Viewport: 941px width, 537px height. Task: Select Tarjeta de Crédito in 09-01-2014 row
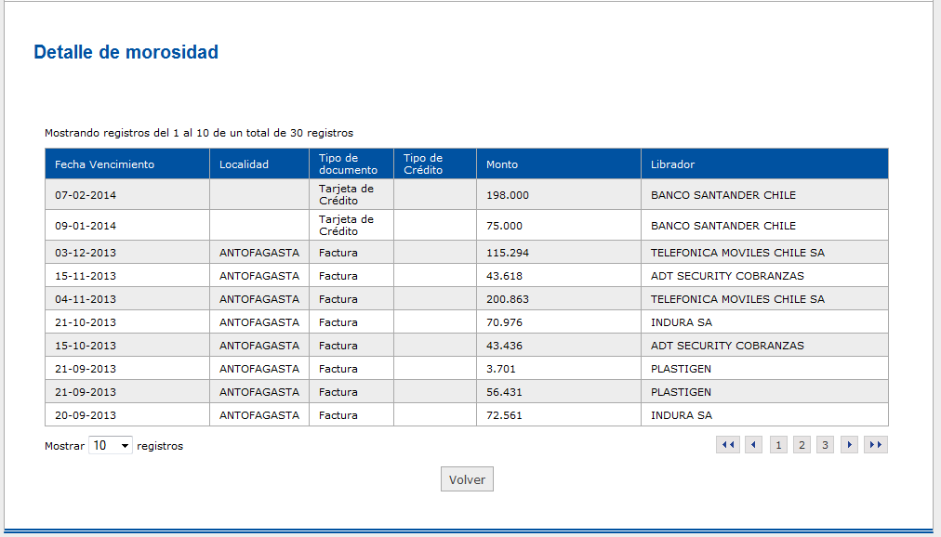tap(346, 226)
